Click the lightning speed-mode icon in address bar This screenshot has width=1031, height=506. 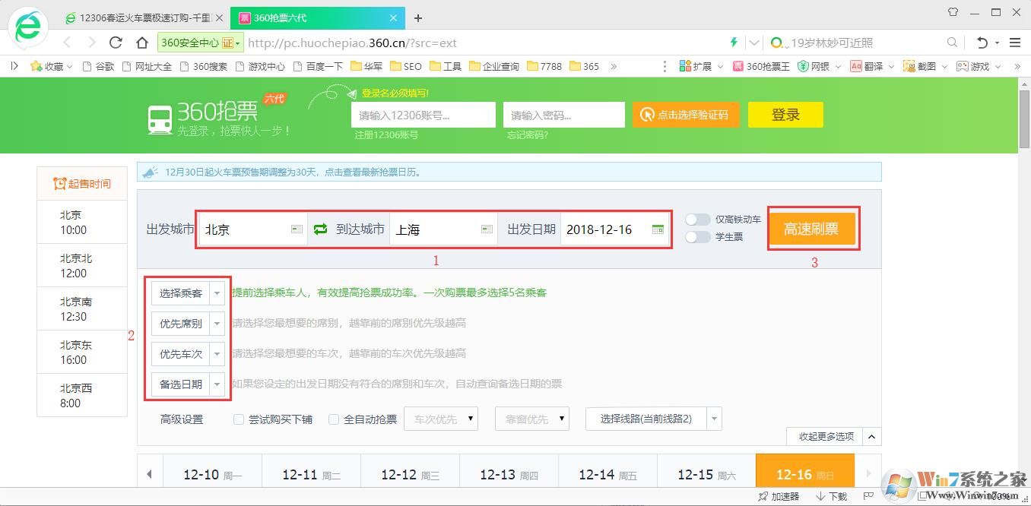(732, 43)
